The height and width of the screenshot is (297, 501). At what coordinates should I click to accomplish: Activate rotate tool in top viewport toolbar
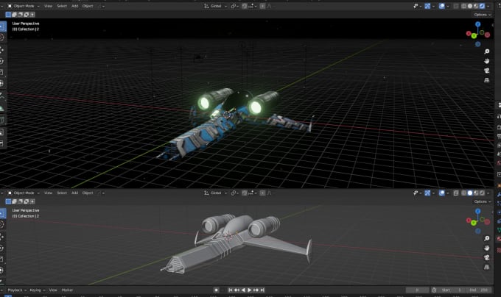pos(2,61)
